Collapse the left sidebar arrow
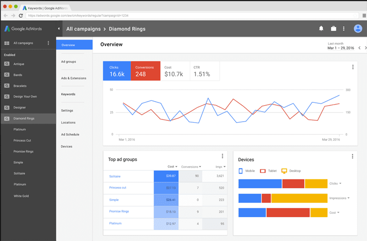The width and height of the screenshot is (367, 241). [x=59, y=29]
